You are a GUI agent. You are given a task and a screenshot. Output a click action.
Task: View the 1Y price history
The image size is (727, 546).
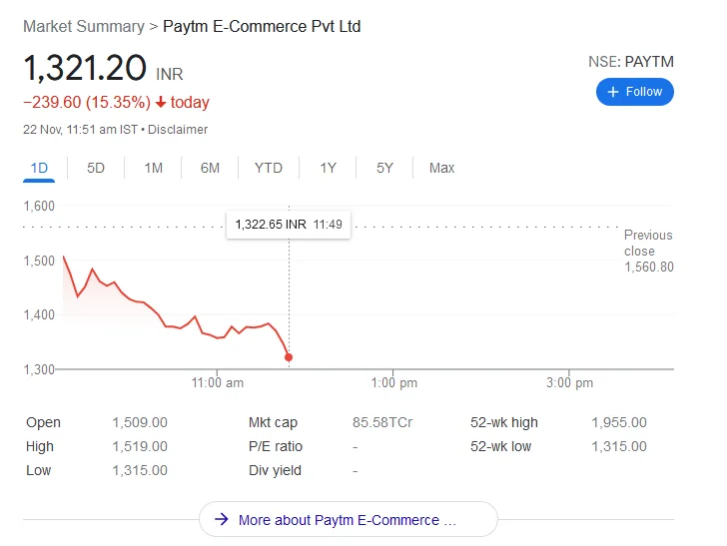328,168
